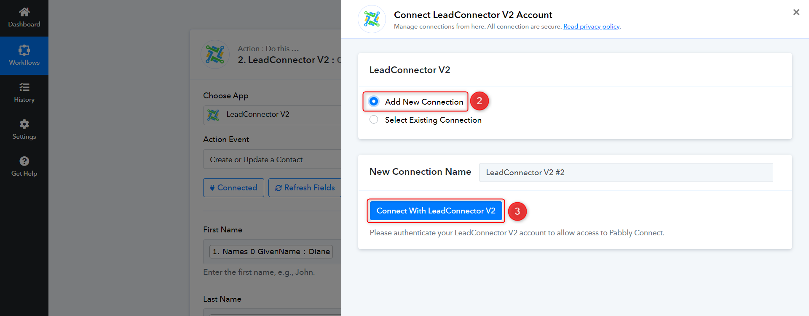Open the Dashboard home icon
809x316 pixels.
(x=24, y=12)
